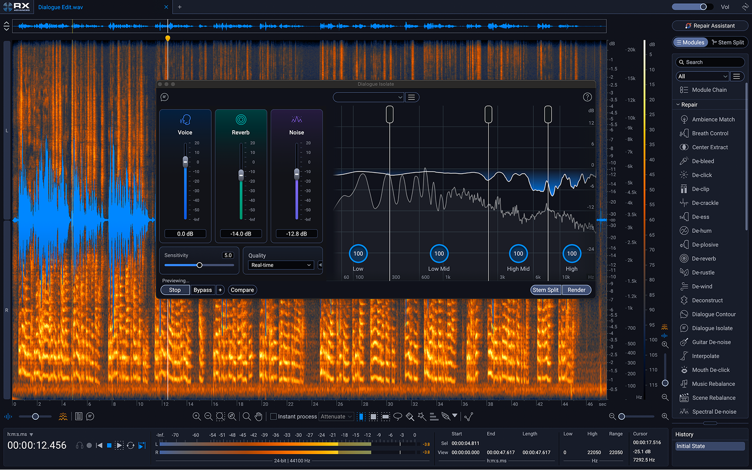This screenshot has width=752, height=470.
Task: Click the module Search field
Action: (x=710, y=62)
